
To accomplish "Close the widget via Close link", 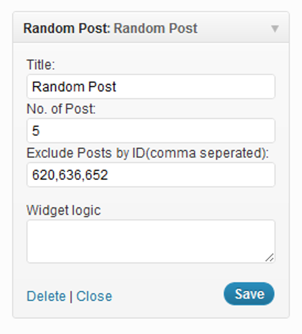I will (x=94, y=295).
